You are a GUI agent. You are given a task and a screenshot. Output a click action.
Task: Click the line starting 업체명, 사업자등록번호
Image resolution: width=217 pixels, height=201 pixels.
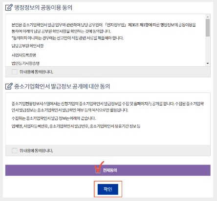[76, 126]
